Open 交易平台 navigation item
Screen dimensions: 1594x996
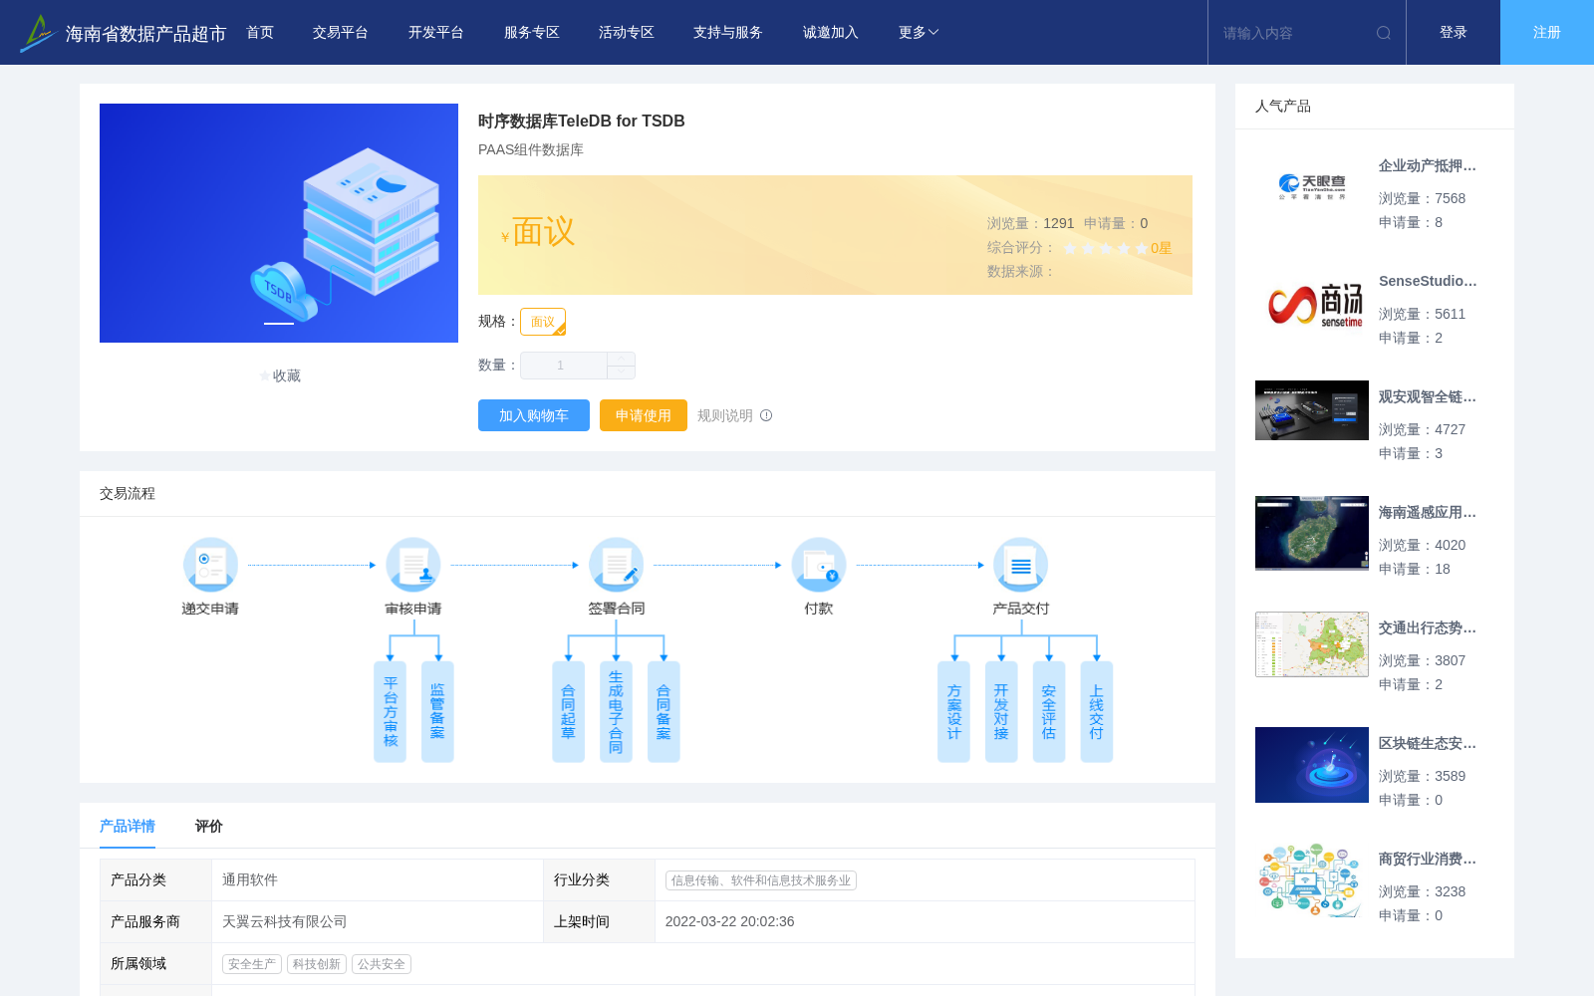(x=341, y=33)
